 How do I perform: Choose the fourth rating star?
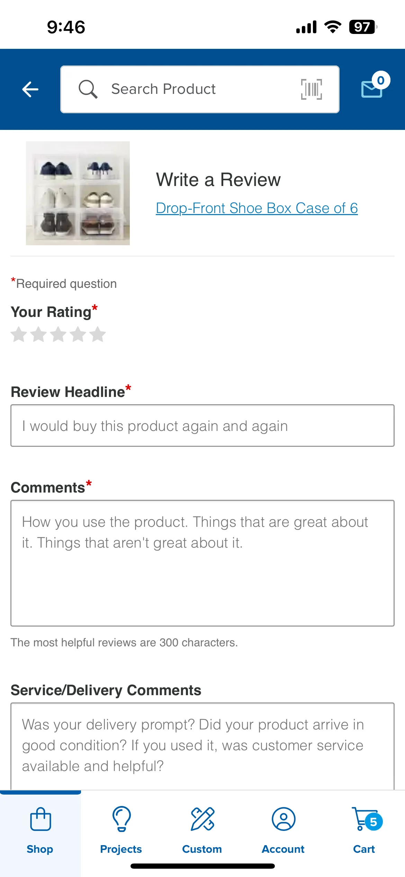pos(78,334)
